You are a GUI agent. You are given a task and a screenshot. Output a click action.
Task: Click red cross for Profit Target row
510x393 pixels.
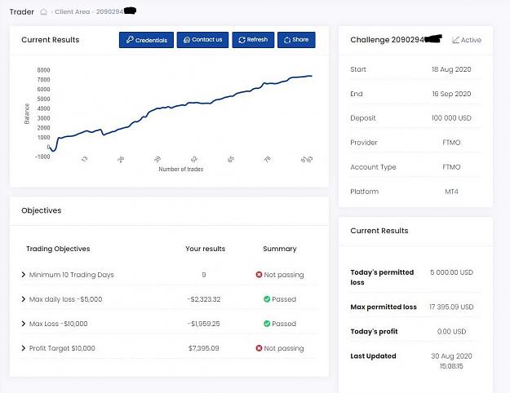click(x=259, y=348)
